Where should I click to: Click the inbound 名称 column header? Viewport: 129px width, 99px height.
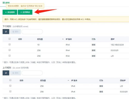pyautogui.click(x=20, y=39)
